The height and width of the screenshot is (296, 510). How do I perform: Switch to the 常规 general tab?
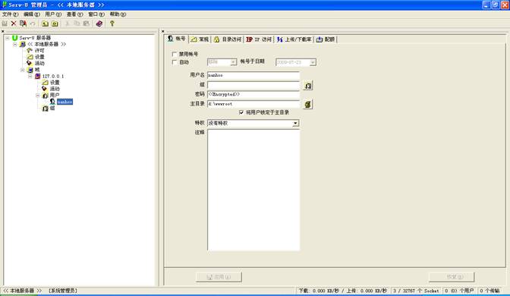[x=200, y=39]
